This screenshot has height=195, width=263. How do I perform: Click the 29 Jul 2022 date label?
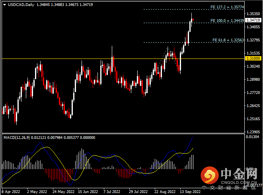(x=138, y=192)
